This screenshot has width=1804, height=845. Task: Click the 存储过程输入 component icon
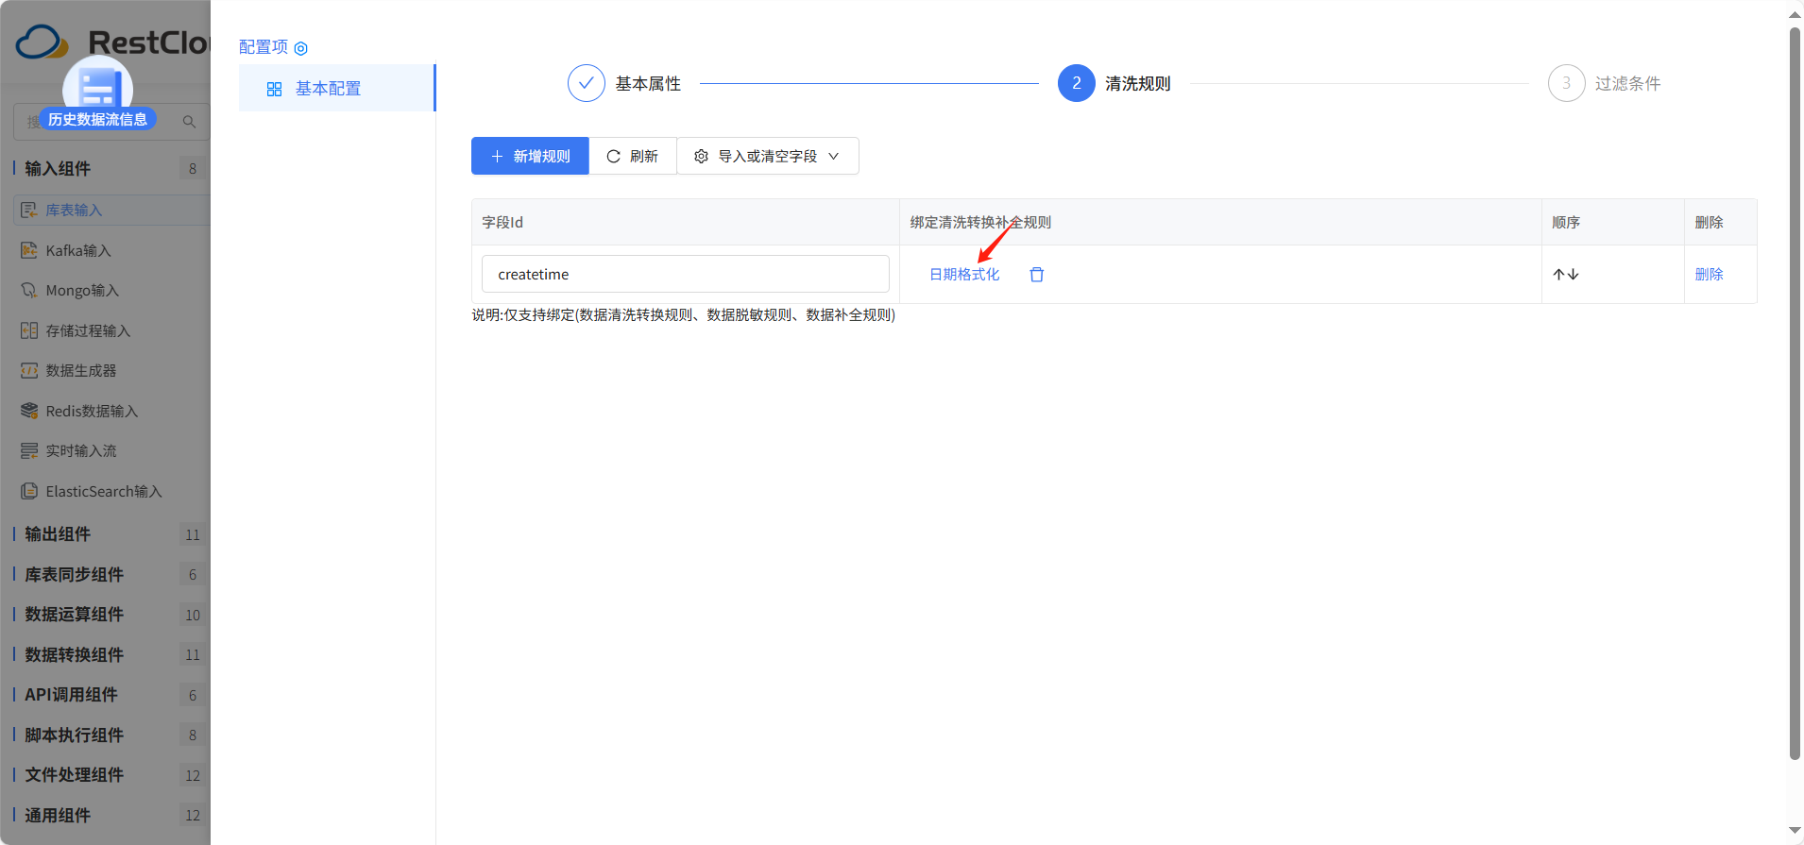[x=29, y=330]
